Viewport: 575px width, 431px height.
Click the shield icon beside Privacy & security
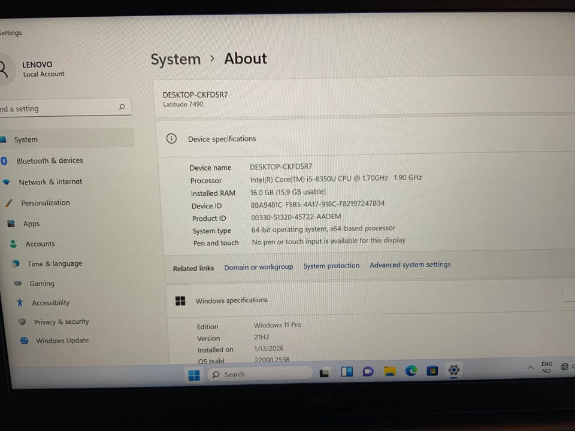pos(22,322)
